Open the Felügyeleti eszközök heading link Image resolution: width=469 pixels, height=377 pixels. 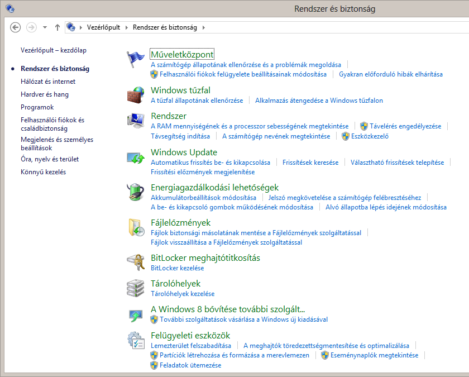pyautogui.click(x=190, y=336)
